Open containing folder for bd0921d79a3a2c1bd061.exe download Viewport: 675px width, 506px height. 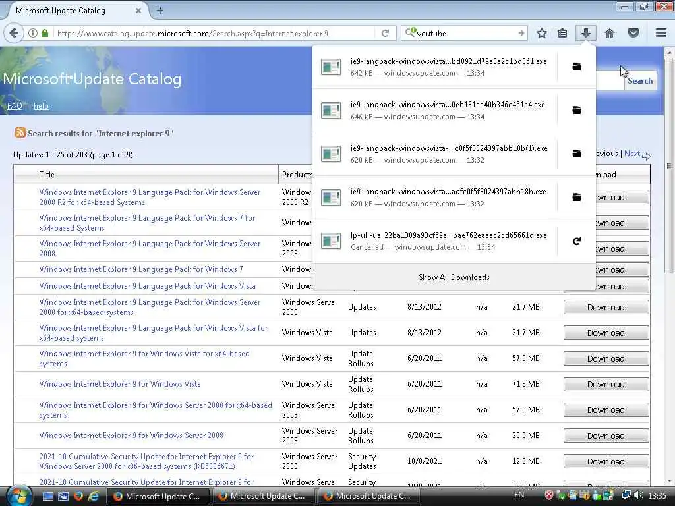tap(576, 67)
